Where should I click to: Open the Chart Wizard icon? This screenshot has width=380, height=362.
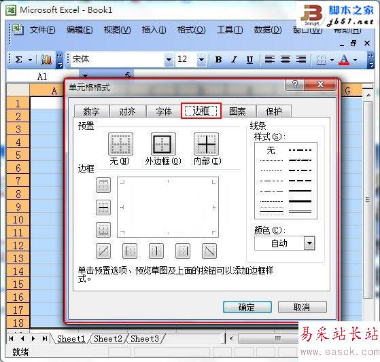[x=46, y=60]
